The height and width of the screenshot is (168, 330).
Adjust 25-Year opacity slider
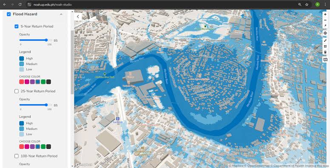pos(36,105)
